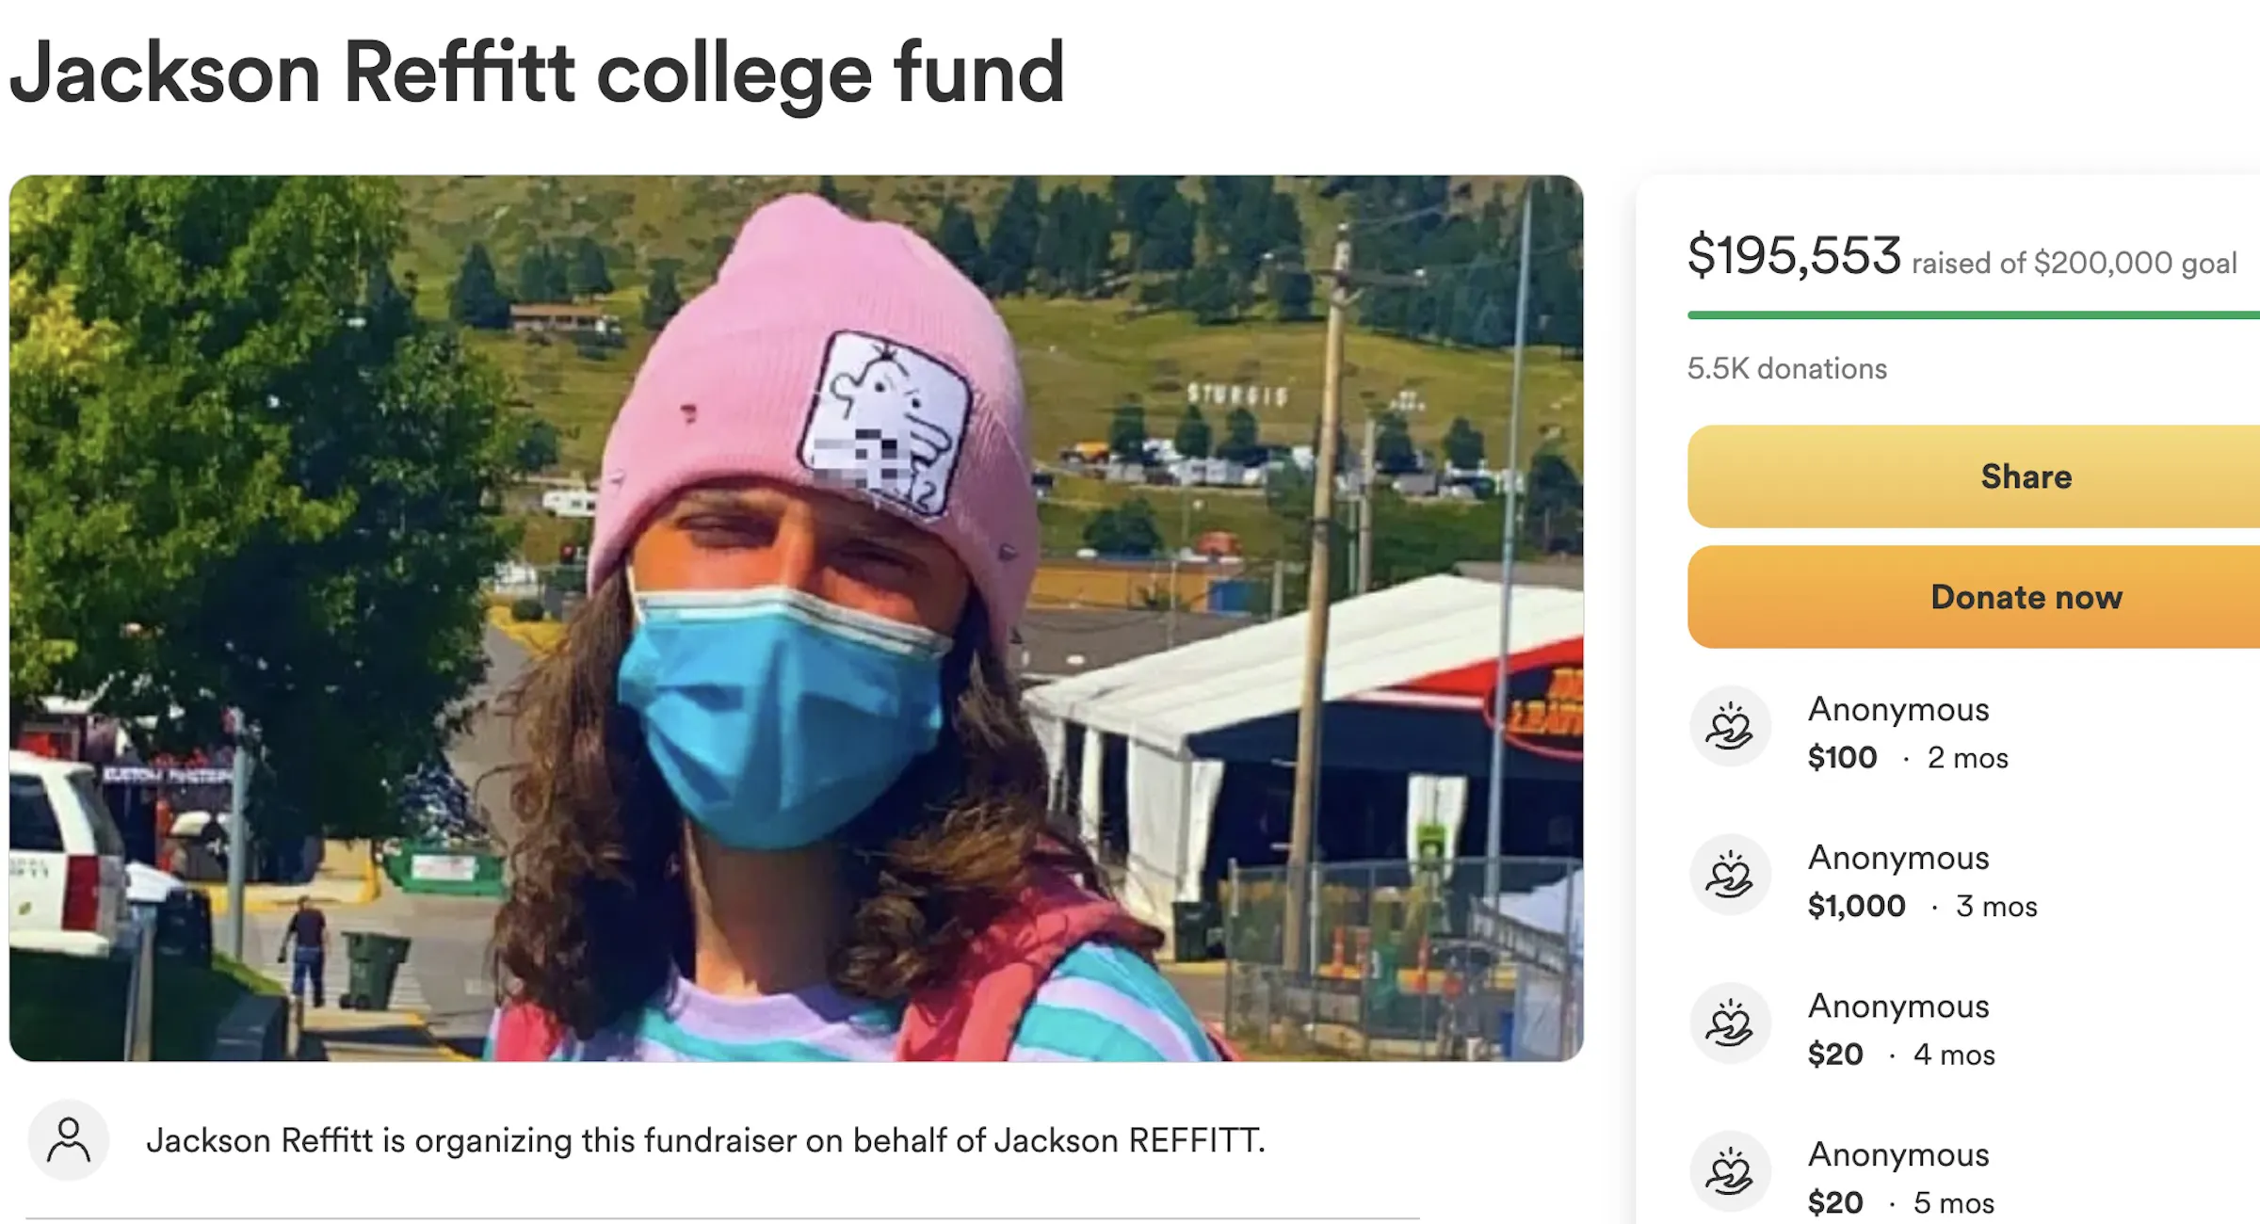The image size is (2260, 1224).
Task: Open the 5.5K donations count
Action: pos(1786,368)
